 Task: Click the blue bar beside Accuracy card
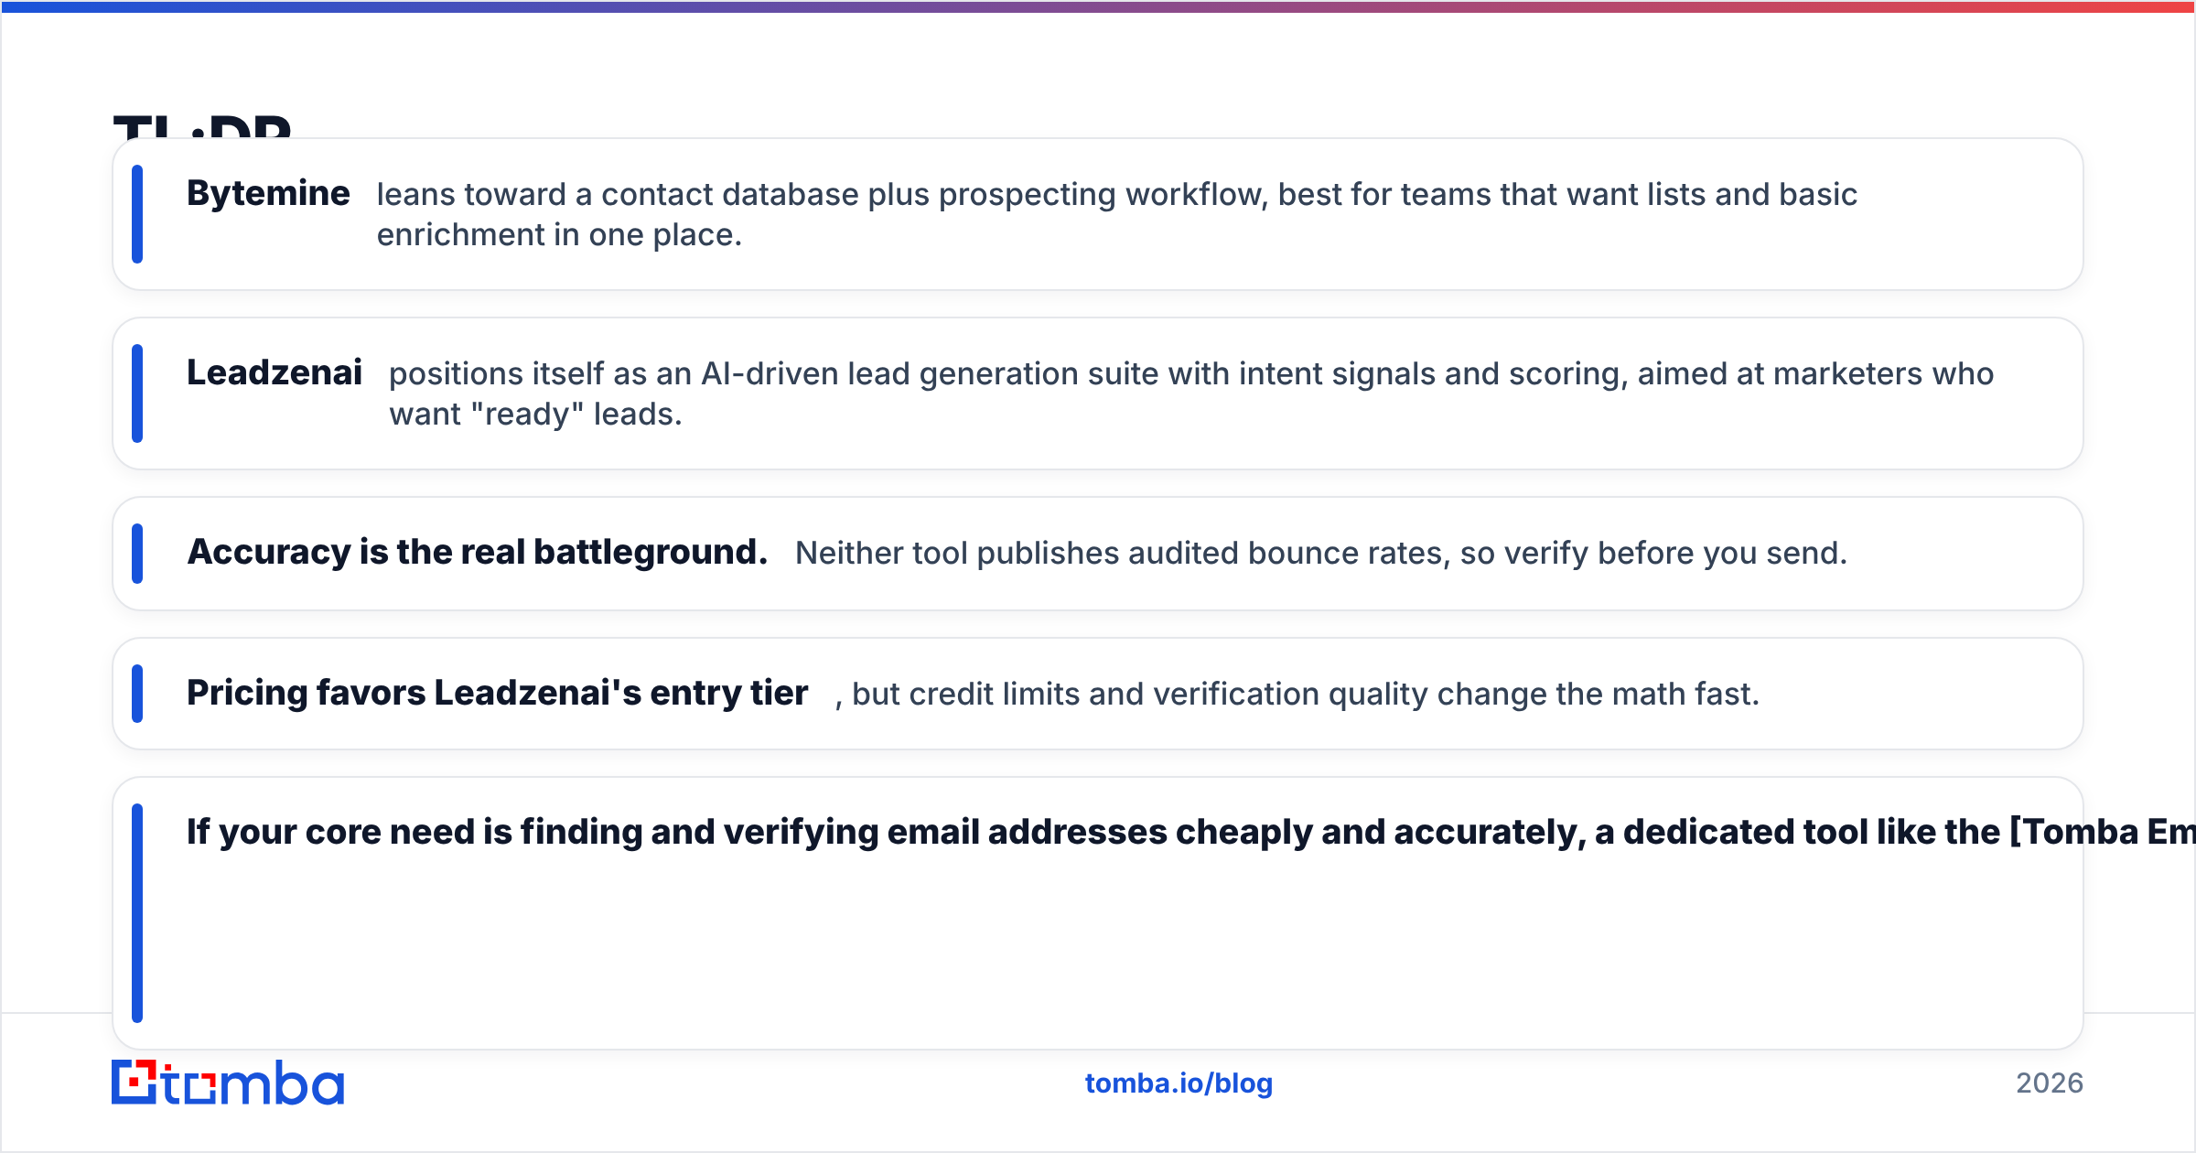(x=137, y=554)
